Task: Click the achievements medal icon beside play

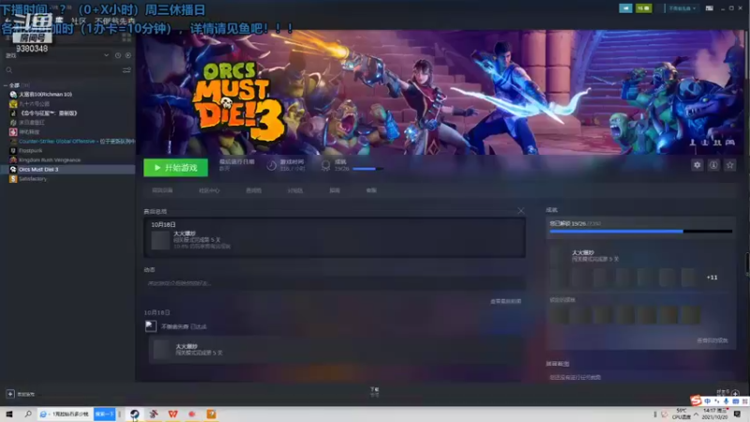Action: 325,166
